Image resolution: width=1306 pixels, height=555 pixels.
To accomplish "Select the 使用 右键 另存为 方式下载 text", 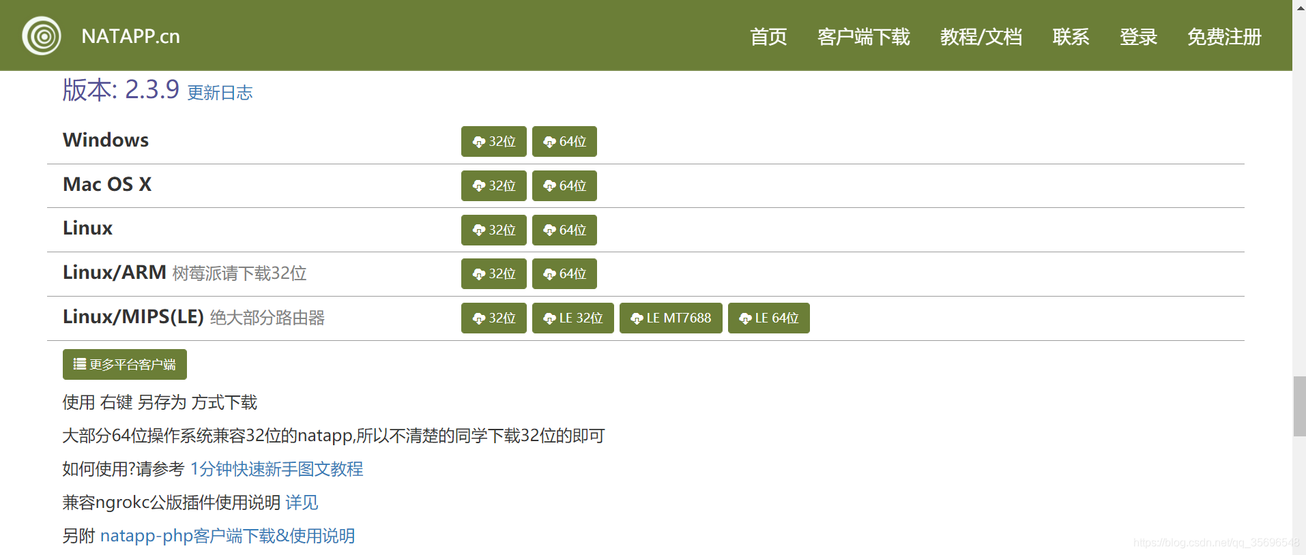I will 160,402.
